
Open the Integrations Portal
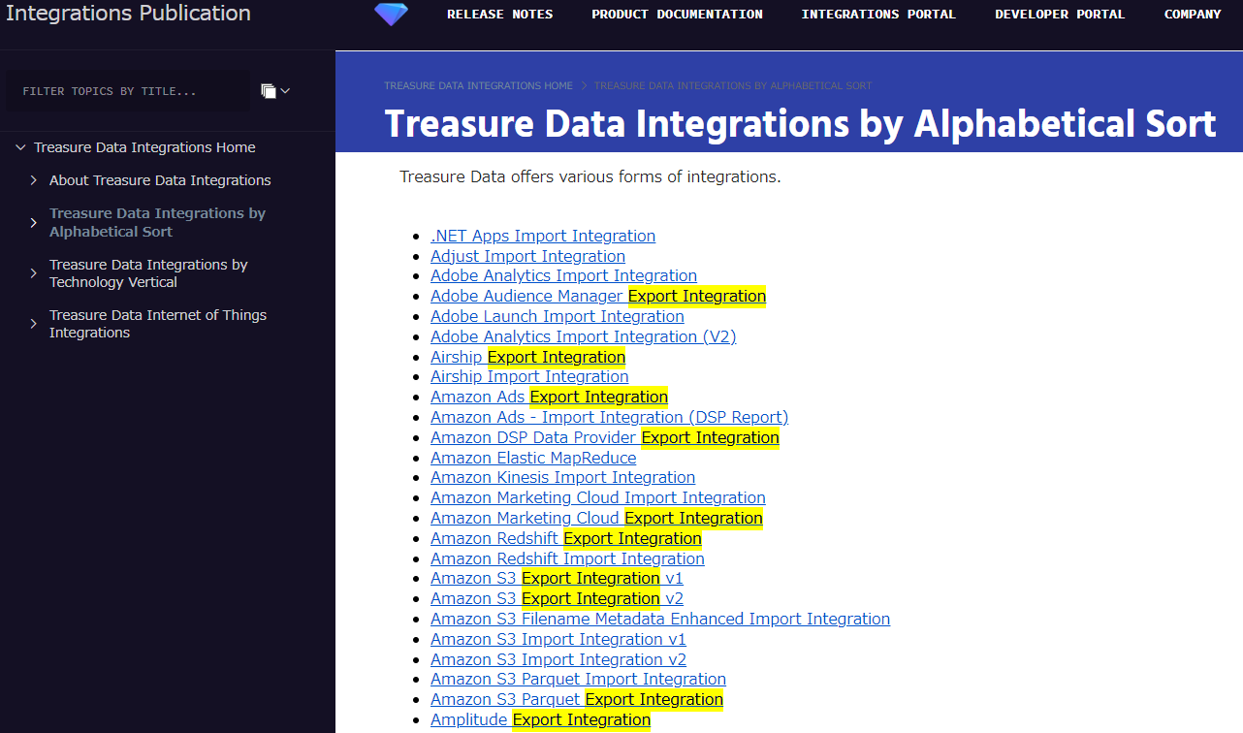point(877,14)
